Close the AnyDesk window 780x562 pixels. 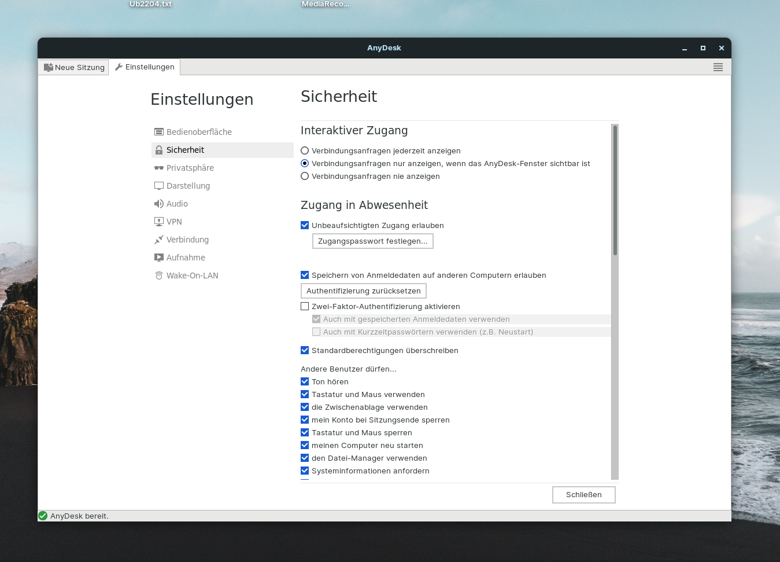(x=722, y=48)
